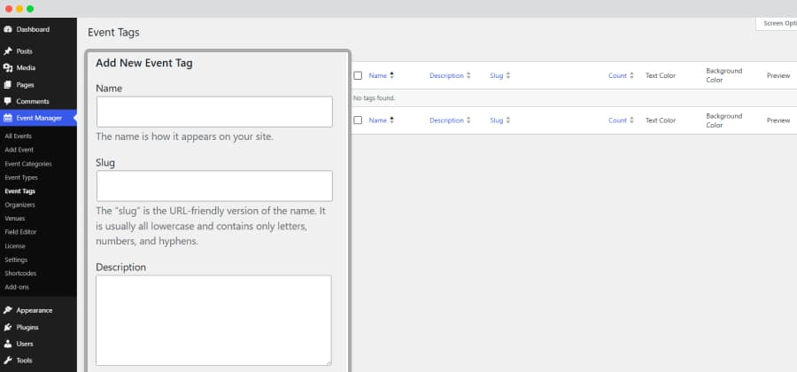Open Screen Options dropdown
Image resolution: width=797 pixels, height=372 pixels.
pyautogui.click(x=777, y=23)
